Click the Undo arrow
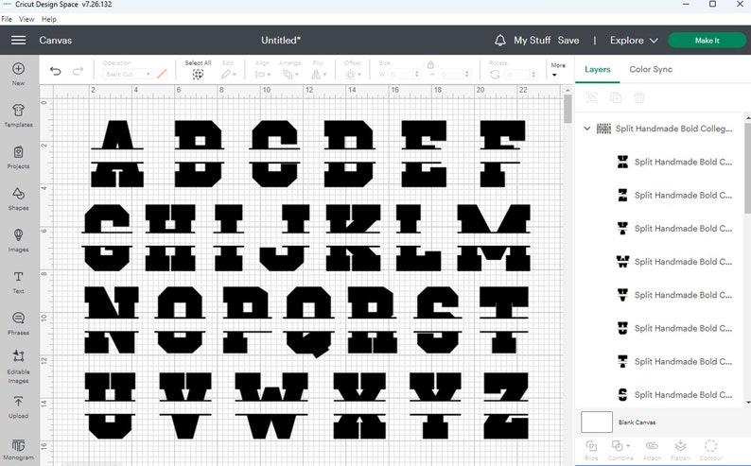The image size is (751, 466). (x=56, y=71)
